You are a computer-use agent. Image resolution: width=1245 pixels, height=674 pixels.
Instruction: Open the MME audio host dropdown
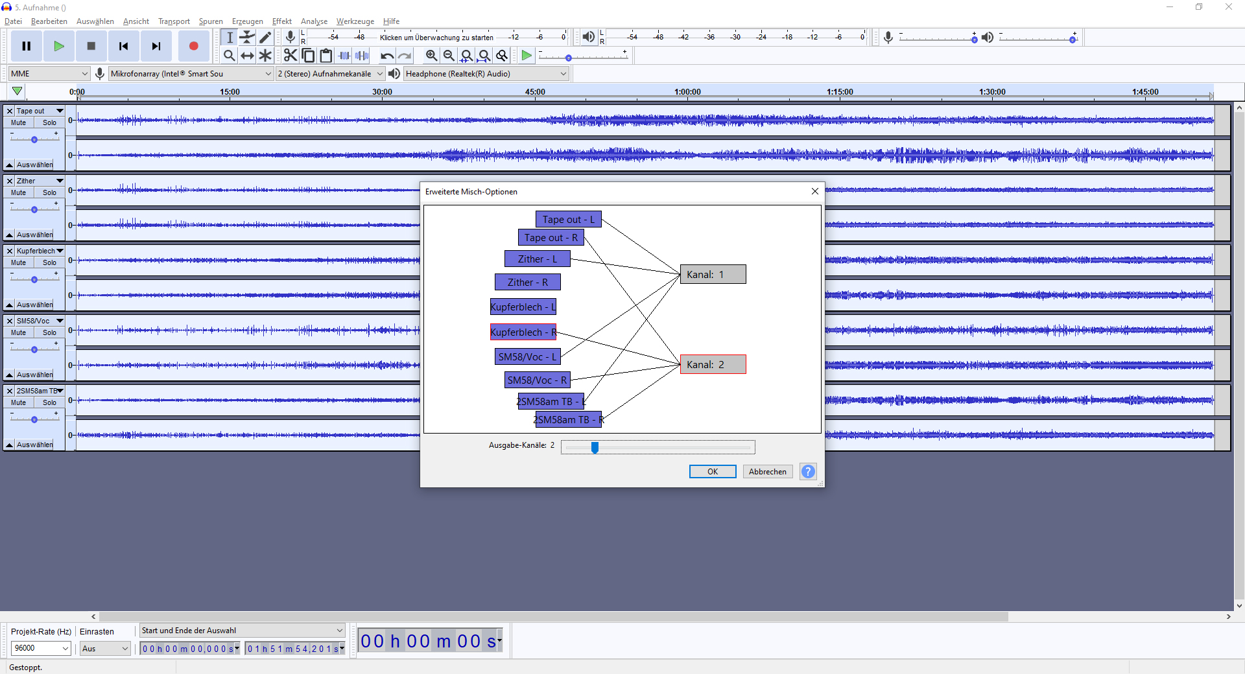[49, 74]
